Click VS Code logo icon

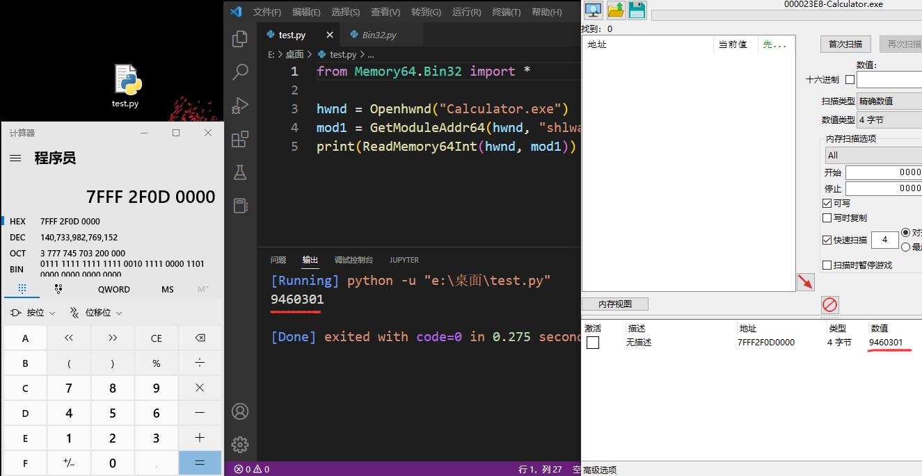click(x=236, y=11)
